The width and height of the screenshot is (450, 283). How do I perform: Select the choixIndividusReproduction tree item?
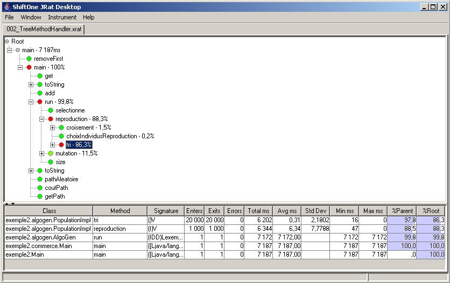[x=110, y=136]
